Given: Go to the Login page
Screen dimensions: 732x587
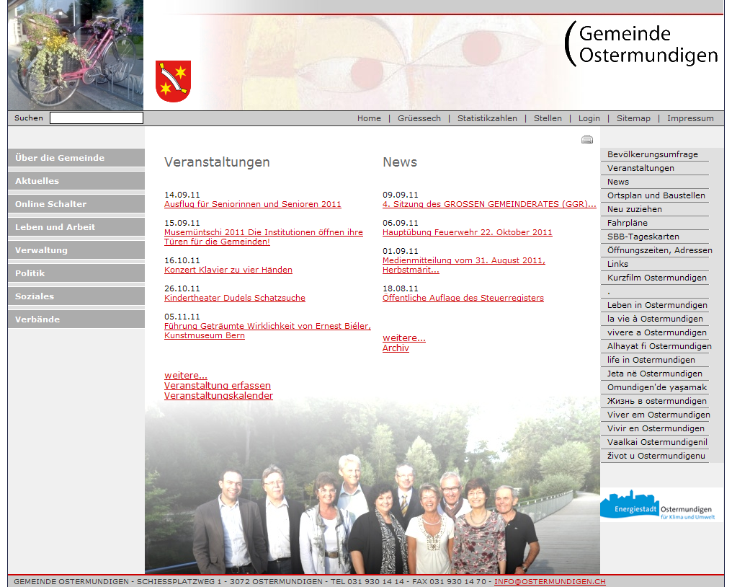Looking at the screenshot, I should [x=589, y=118].
